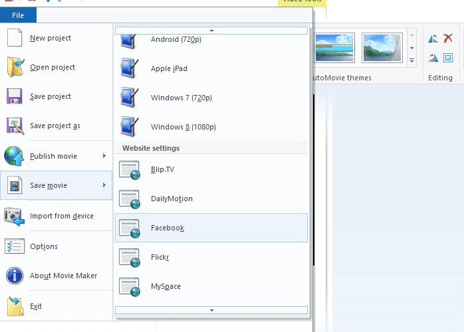
Task: Click the Open project folder icon
Action: 15,67
